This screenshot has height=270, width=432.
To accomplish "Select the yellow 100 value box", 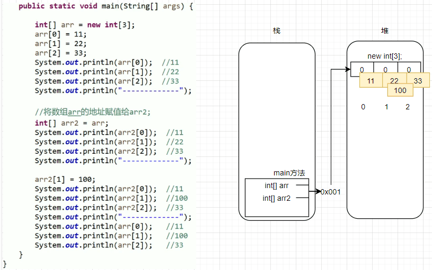I will 400,90.
